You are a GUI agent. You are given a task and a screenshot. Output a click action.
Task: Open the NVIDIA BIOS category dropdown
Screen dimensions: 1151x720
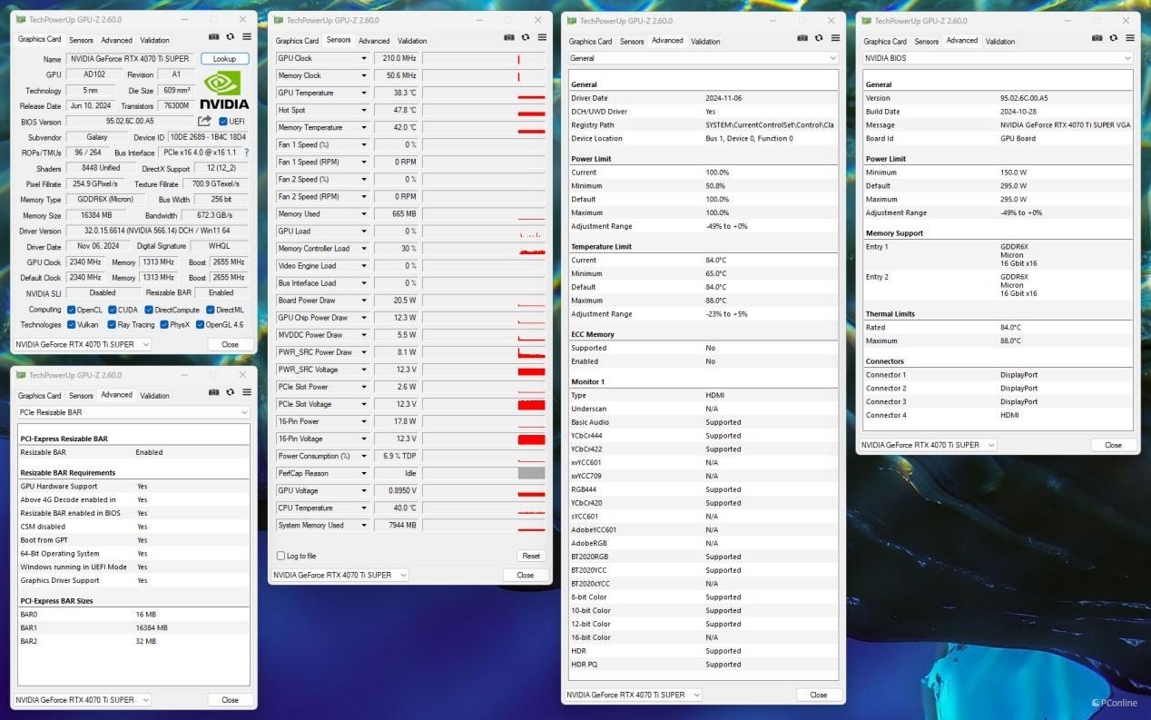pyautogui.click(x=998, y=58)
